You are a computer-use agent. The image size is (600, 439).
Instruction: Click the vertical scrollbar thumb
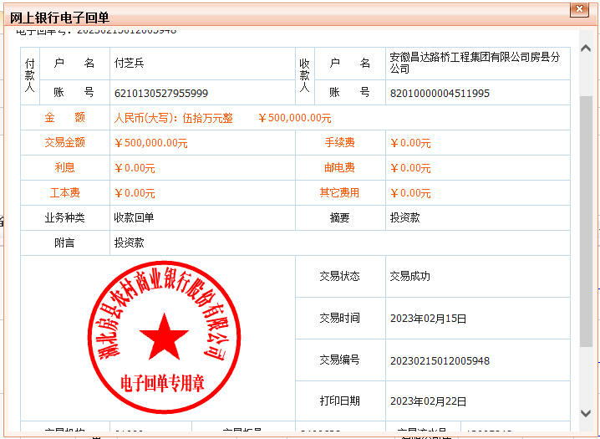(586, 217)
